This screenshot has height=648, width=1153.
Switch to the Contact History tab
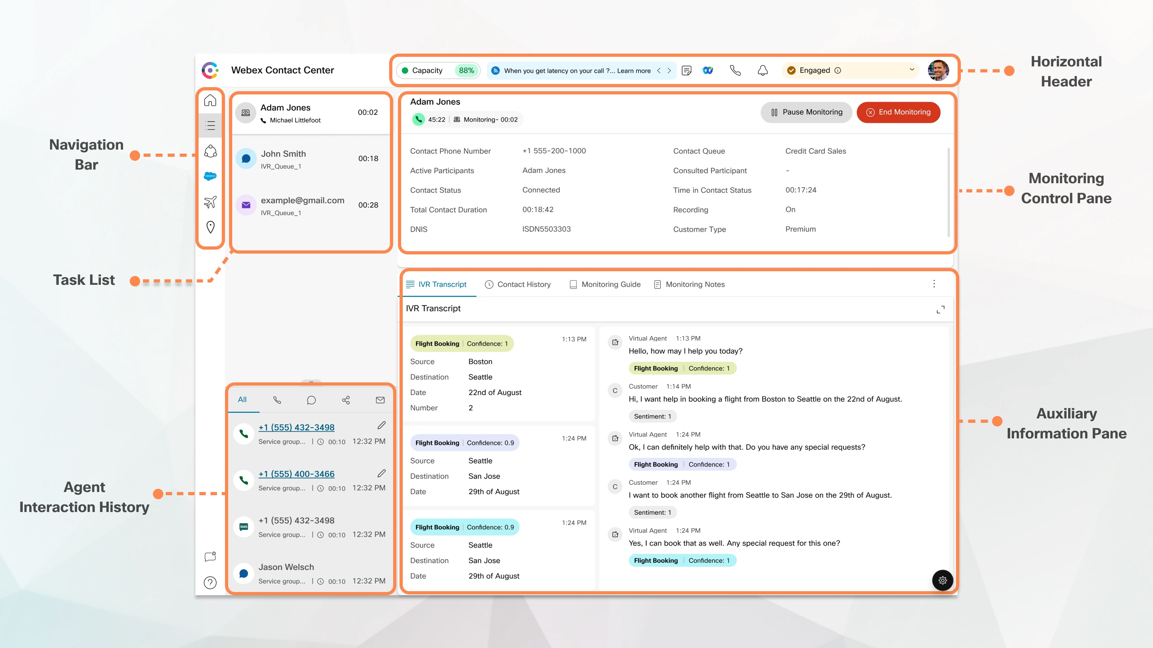(x=524, y=284)
